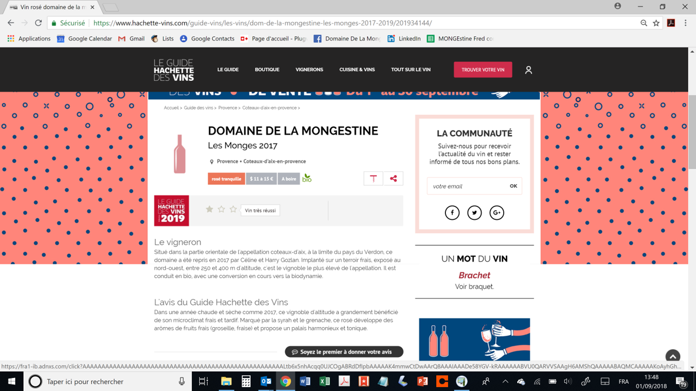Screen dimensions: 696x391
Task: Open File Explorer from the taskbar
Action: tap(226, 381)
